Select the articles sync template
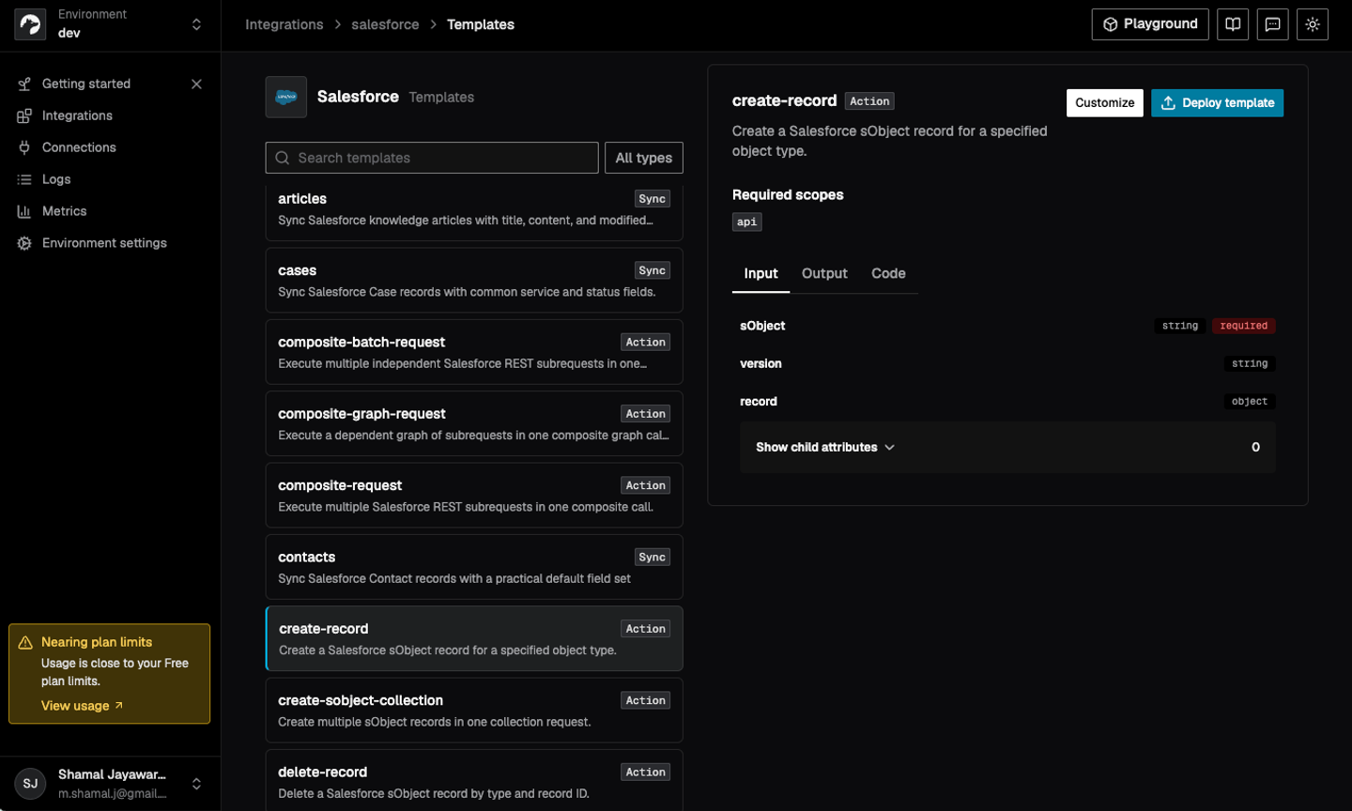Screen dimensions: 1352x811 (474, 210)
